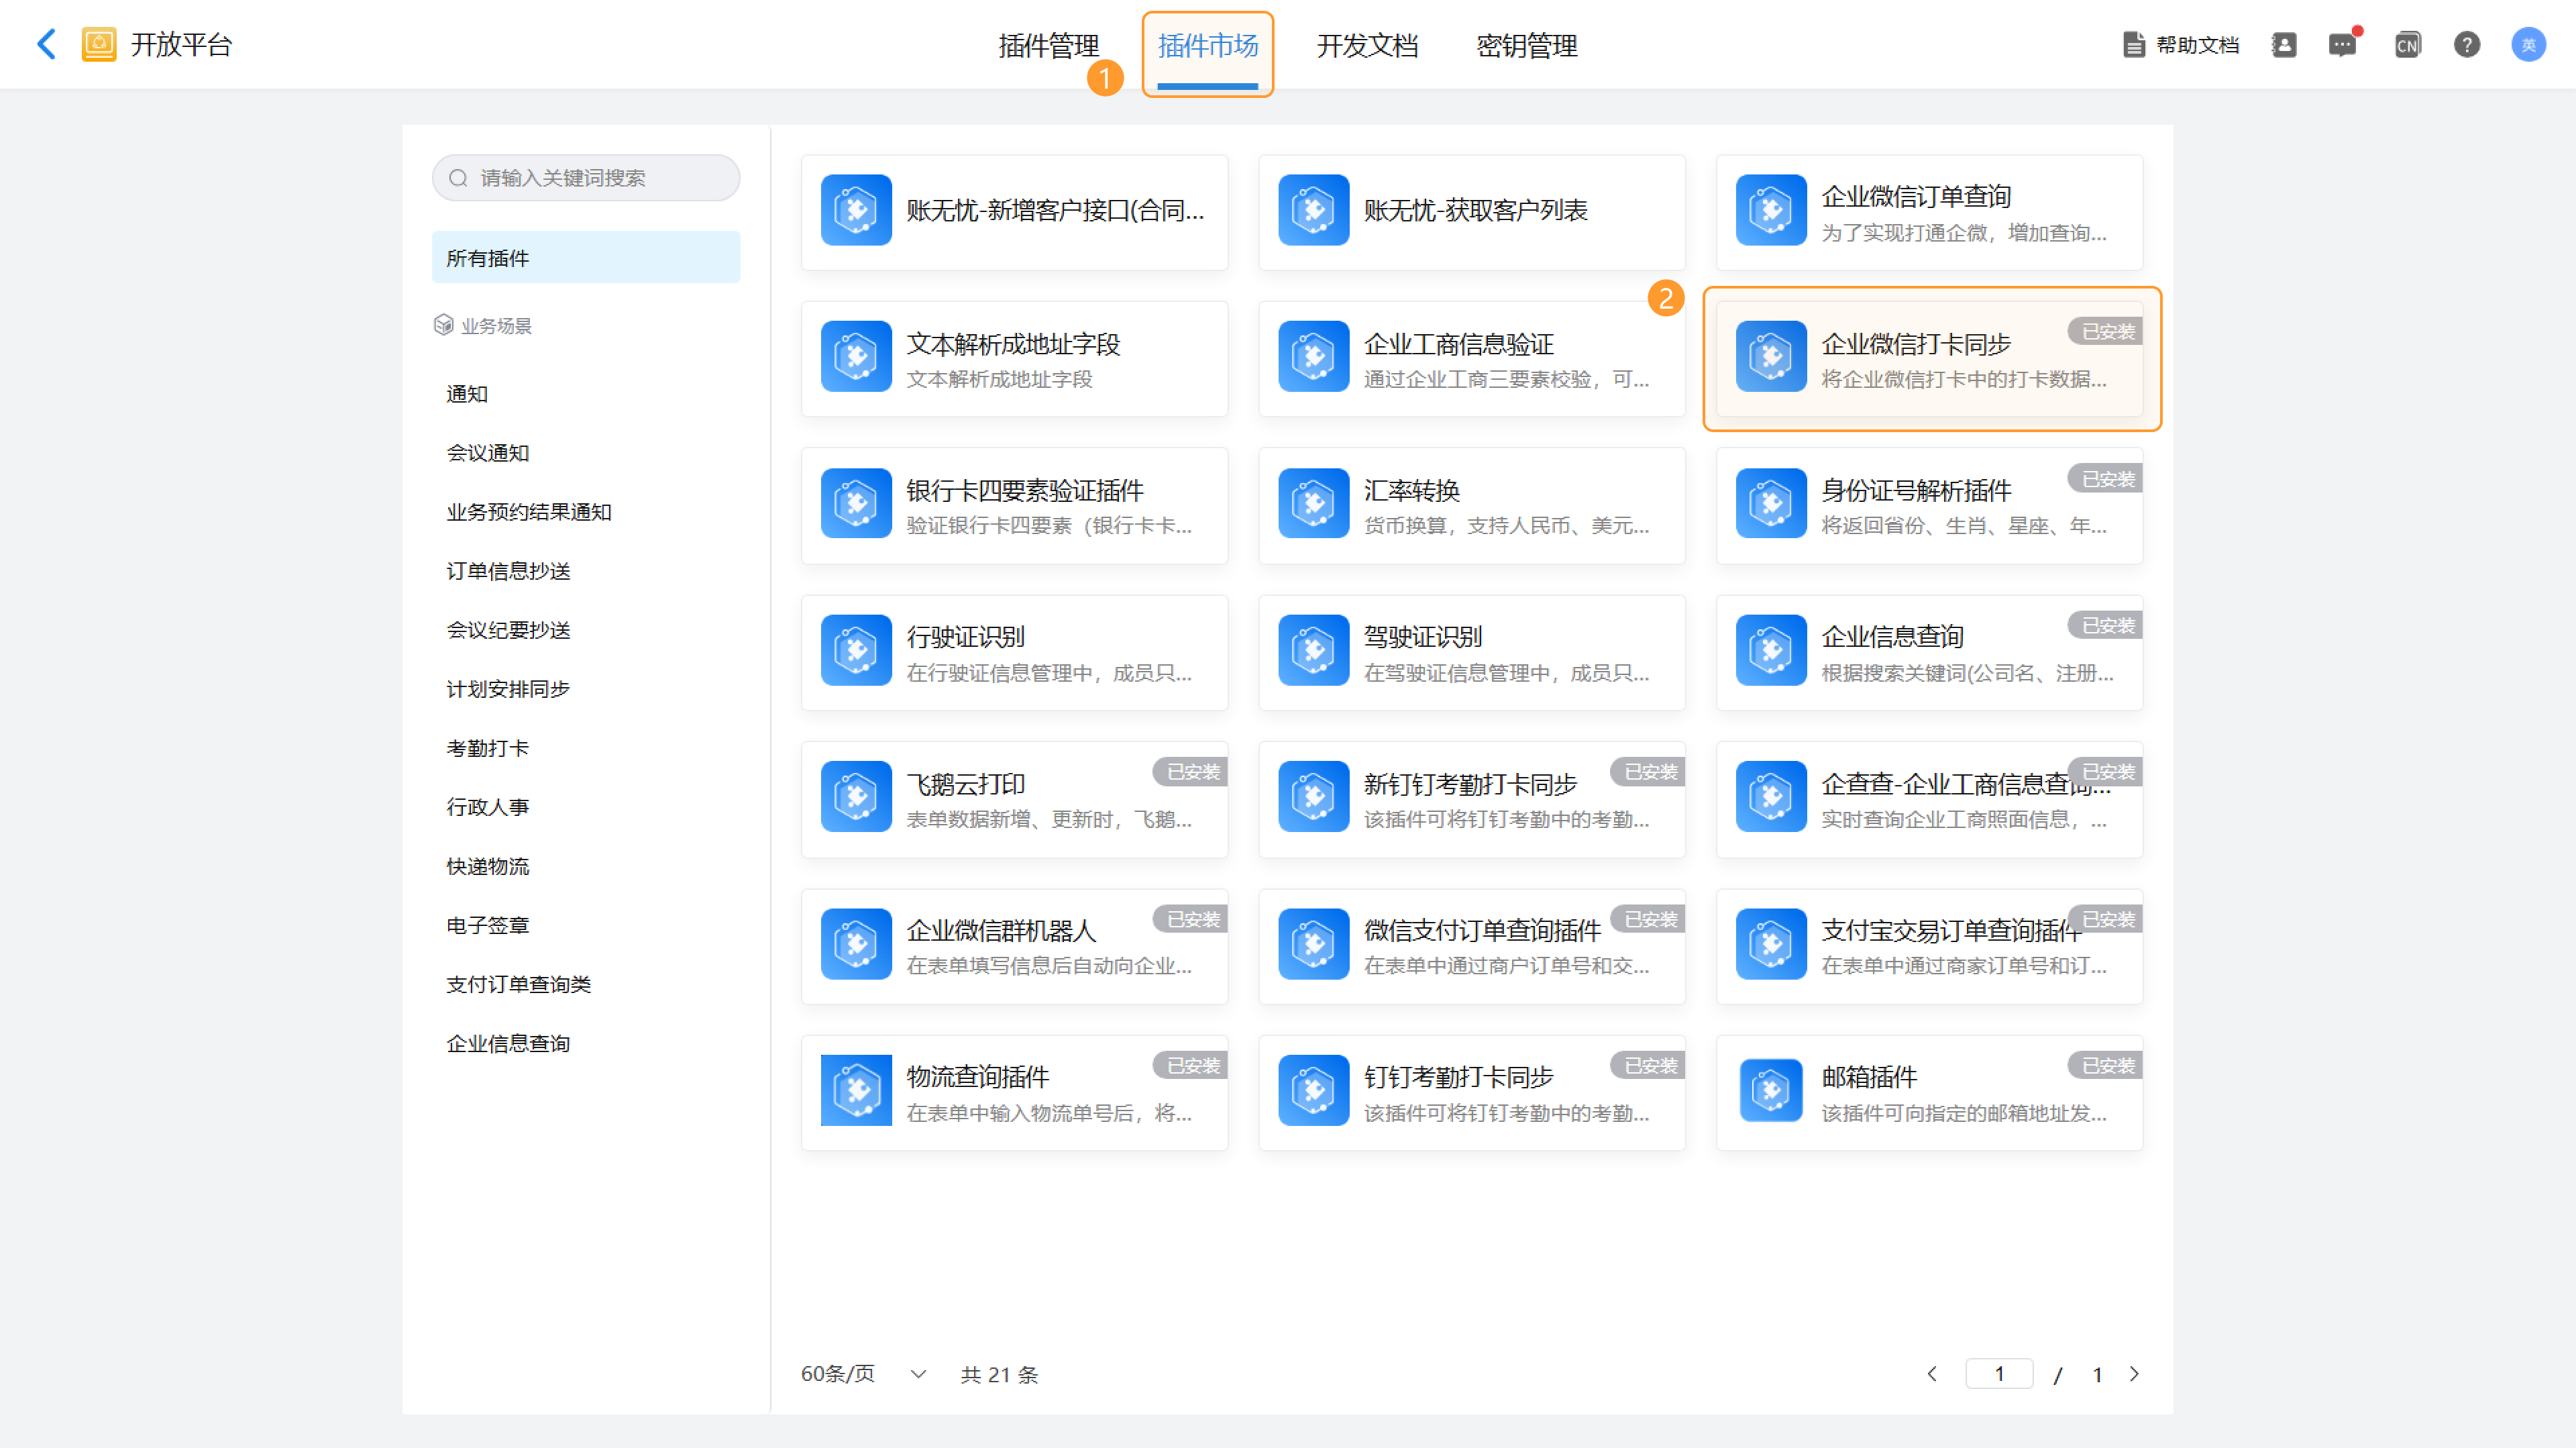Screen dimensions: 2576x1448
Task: Click the 企查查-企业工商信息查询 plugin icon
Action: pos(1771,797)
